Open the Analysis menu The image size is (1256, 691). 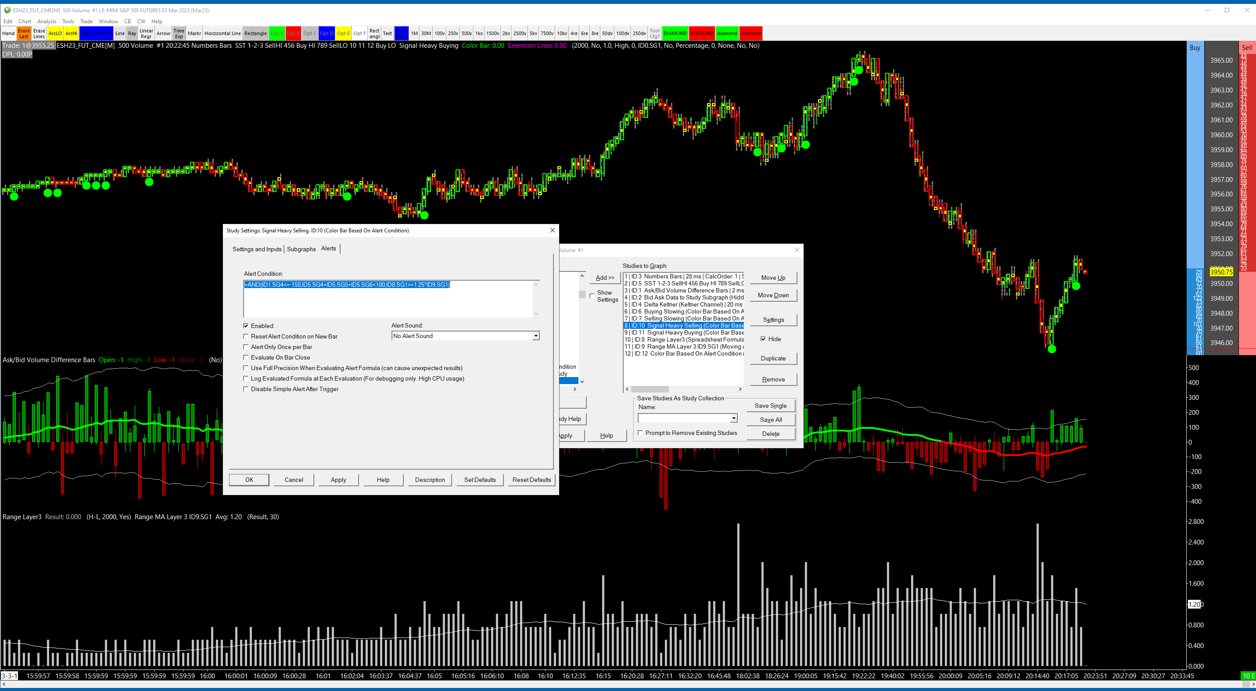[47, 21]
